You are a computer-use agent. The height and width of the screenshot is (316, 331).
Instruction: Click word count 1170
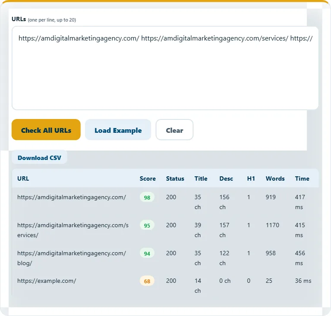click(272, 225)
